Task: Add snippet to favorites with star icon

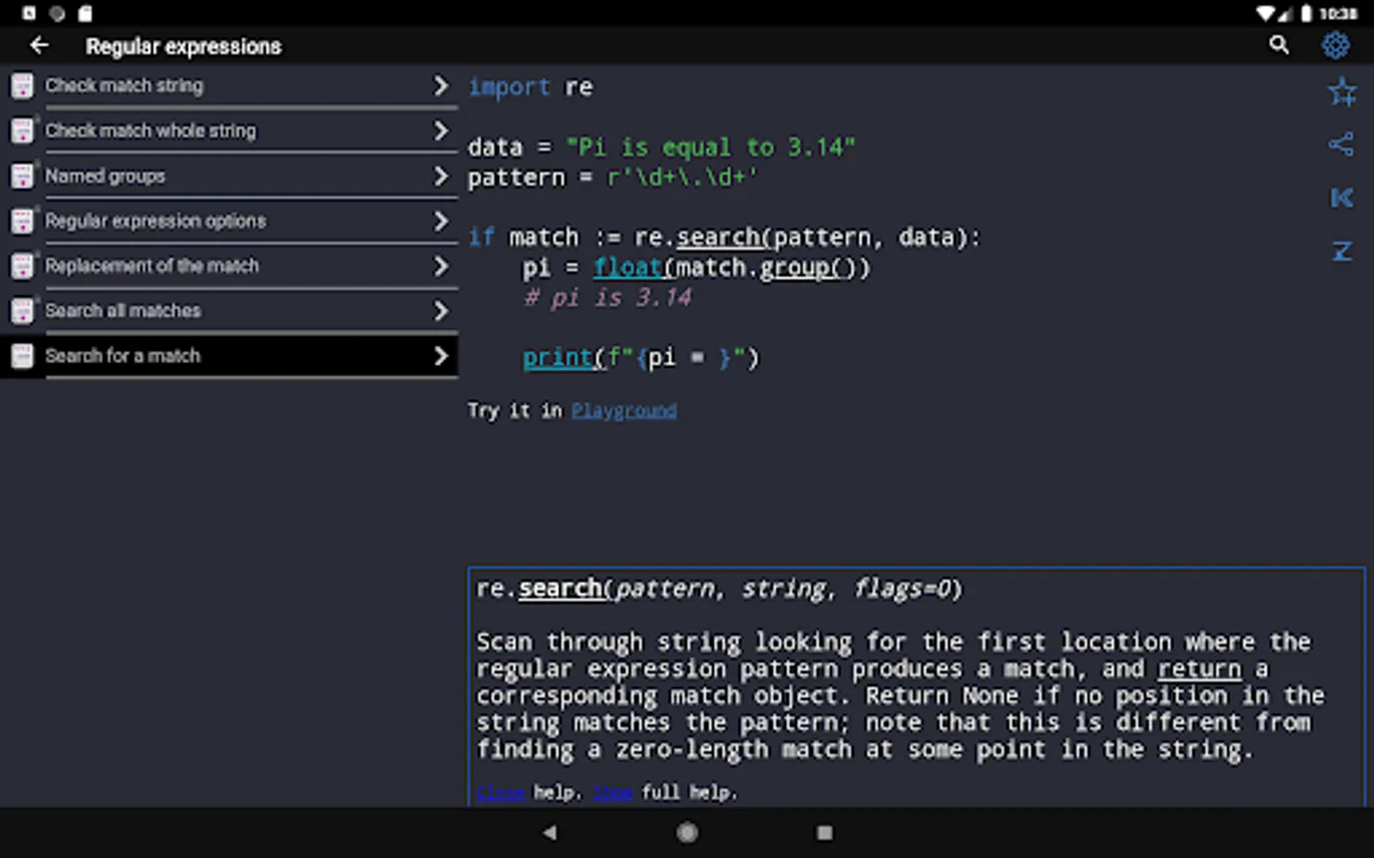Action: click(x=1342, y=92)
